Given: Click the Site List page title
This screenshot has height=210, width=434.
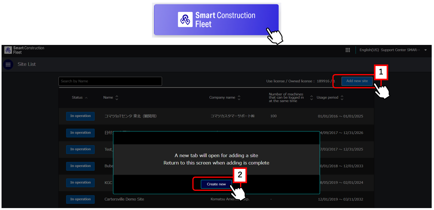Looking at the screenshot, I should click(x=27, y=64).
